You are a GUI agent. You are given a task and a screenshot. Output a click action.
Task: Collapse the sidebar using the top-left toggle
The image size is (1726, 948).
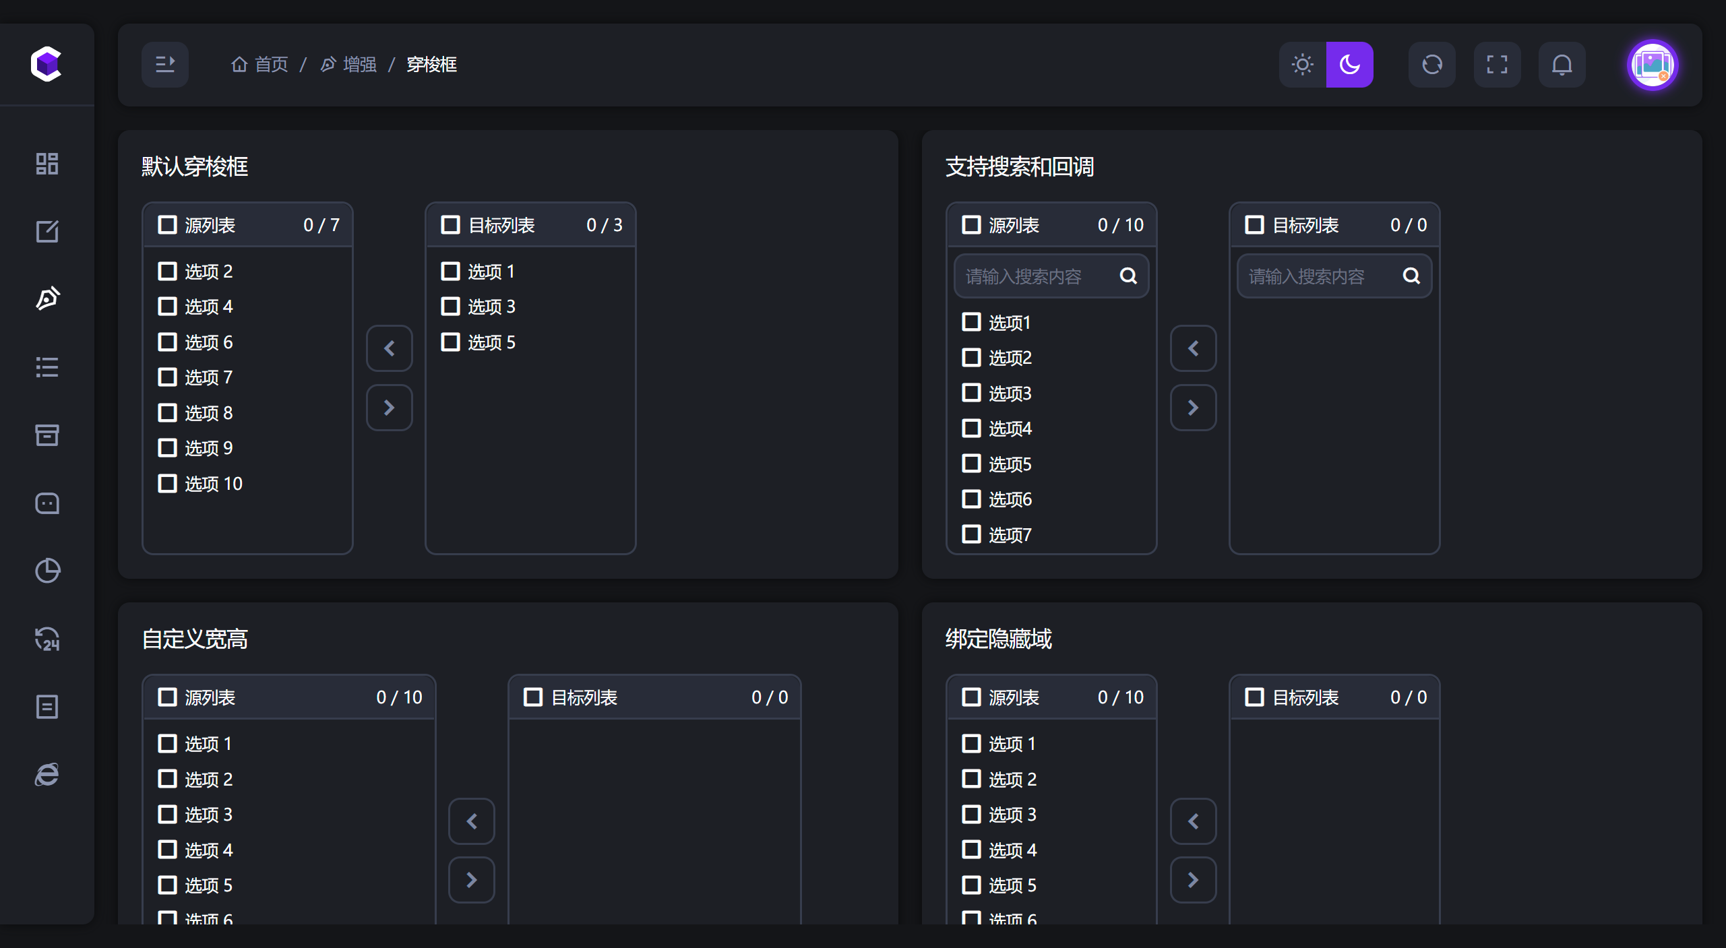[165, 64]
